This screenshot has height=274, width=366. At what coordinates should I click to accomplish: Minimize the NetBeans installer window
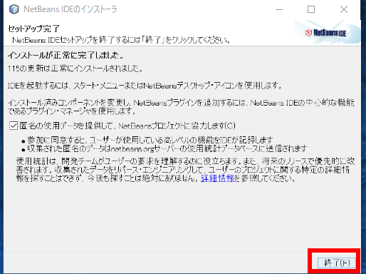(279, 9)
